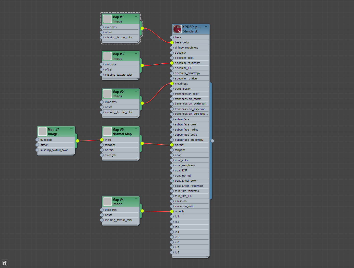Click the Map #3 image preview thumbnail
This screenshot has width=354, height=268.
(107, 56)
